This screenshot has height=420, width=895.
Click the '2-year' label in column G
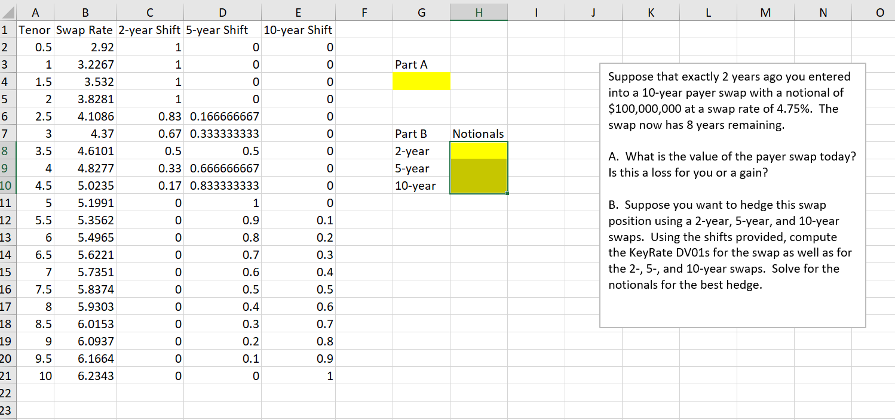pos(421,151)
